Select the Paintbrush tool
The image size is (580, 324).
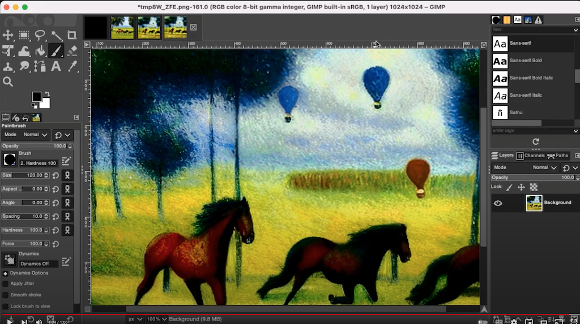(x=56, y=51)
